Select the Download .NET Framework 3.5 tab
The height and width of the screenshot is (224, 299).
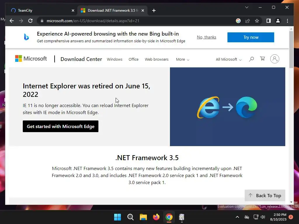pos(112,10)
